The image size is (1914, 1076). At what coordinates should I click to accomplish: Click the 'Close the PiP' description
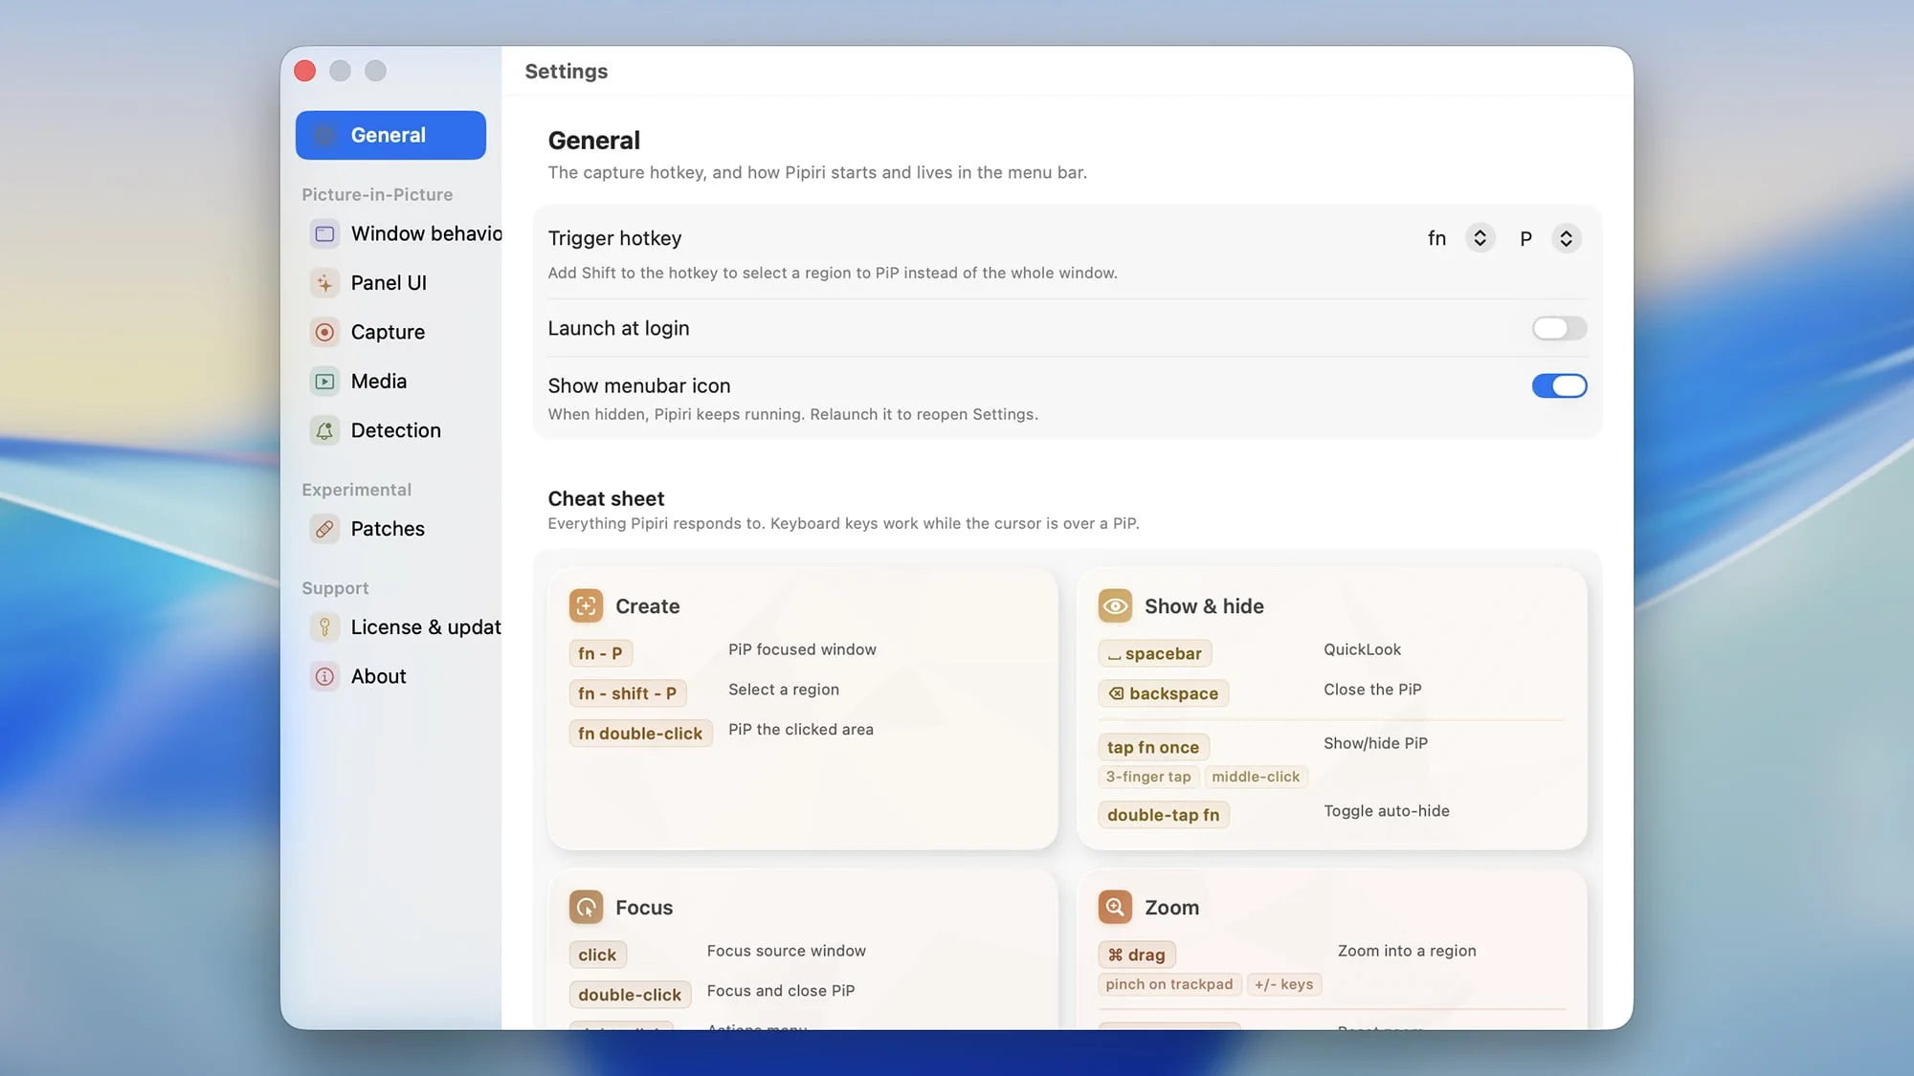coord(1372,690)
